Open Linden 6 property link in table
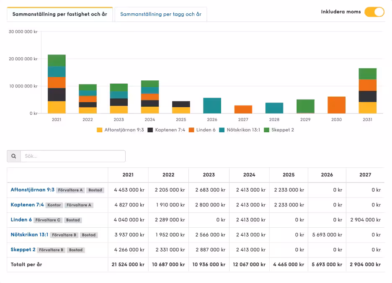The width and height of the screenshot is (392, 283). click(21, 220)
